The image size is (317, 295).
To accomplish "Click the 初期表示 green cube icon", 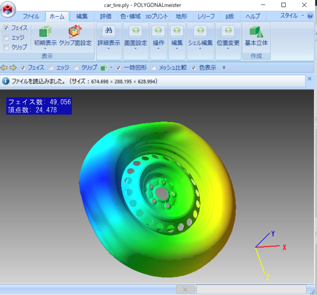I will click(45, 31).
